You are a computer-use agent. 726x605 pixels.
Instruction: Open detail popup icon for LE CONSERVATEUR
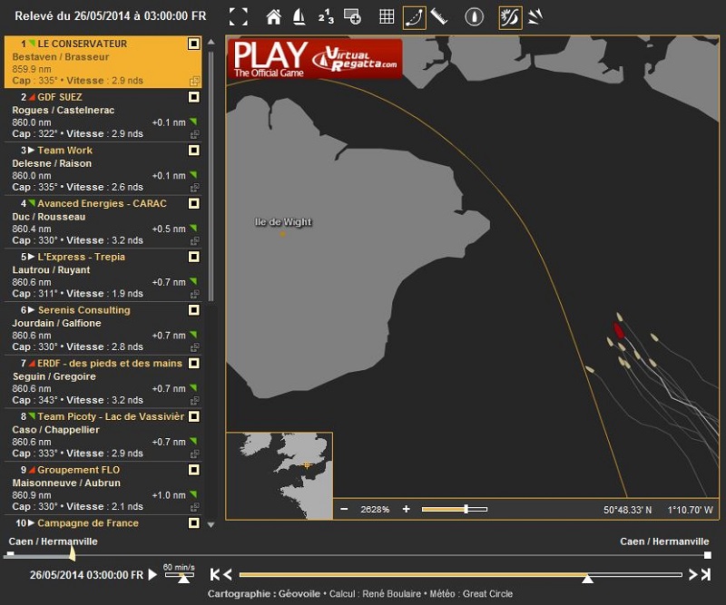click(x=195, y=81)
